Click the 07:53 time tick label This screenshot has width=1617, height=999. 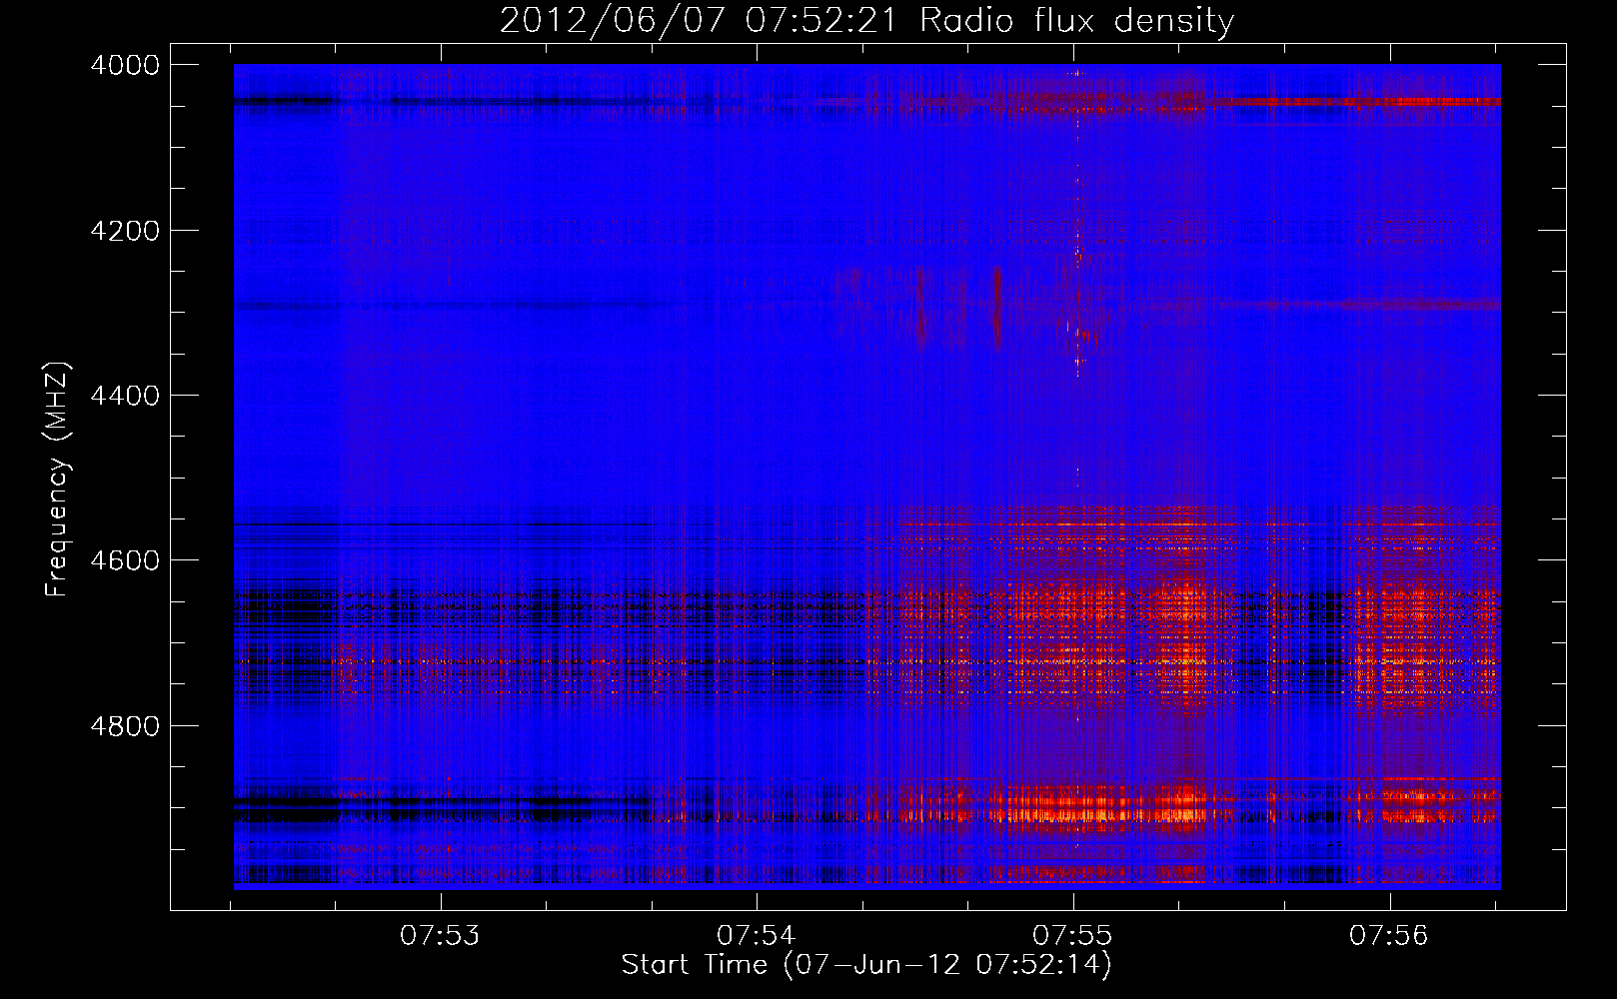click(440, 936)
